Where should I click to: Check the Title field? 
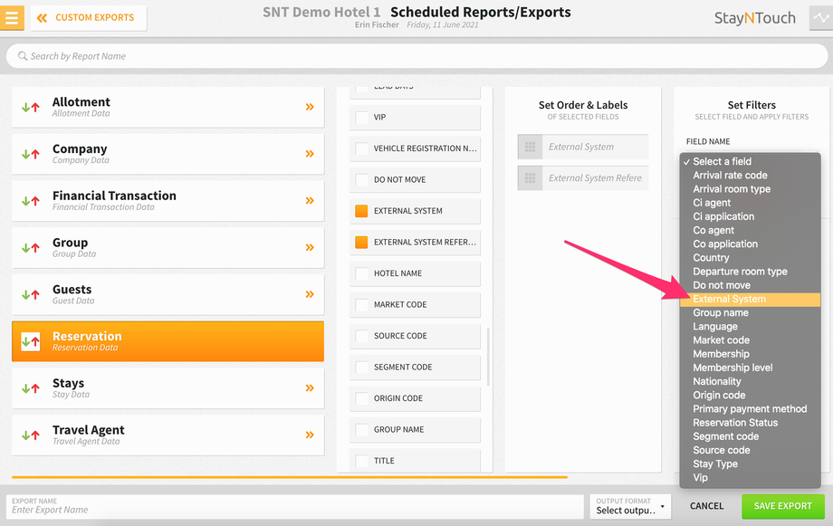click(361, 461)
